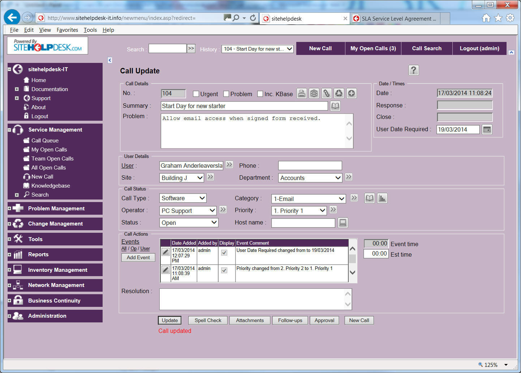Open the calendar icon for User Date Required
This screenshot has height=373, width=521.
pyautogui.click(x=487, y=129)
